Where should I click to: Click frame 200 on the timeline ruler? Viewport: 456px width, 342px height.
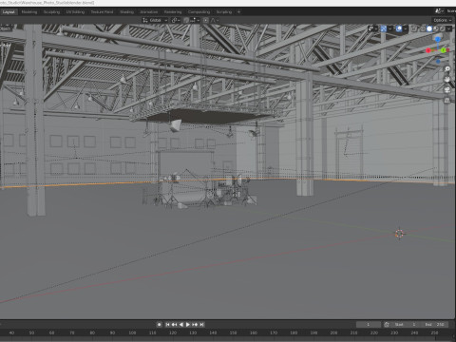333,332
